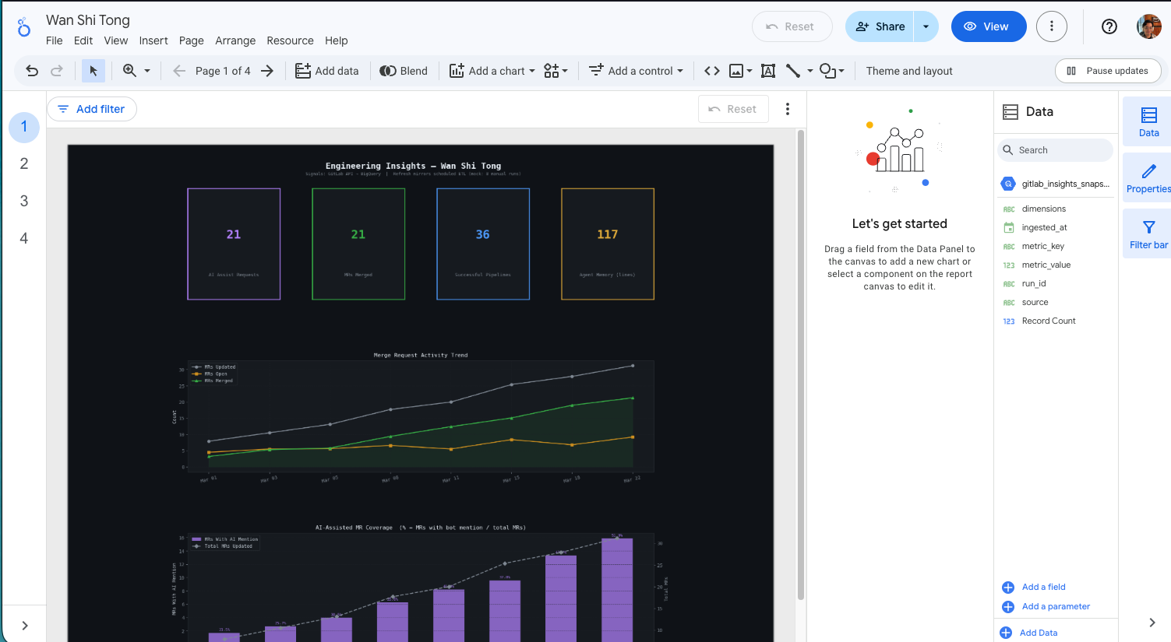Open the Arrange menu
The image size is (1171, 642).
pyautogui.click(x=235, y=40)
